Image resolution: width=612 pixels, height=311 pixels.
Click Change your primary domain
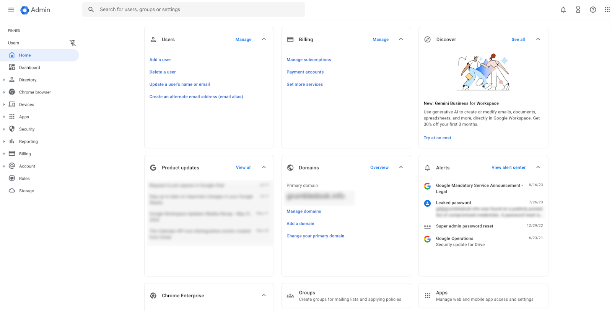coord(315,236)
